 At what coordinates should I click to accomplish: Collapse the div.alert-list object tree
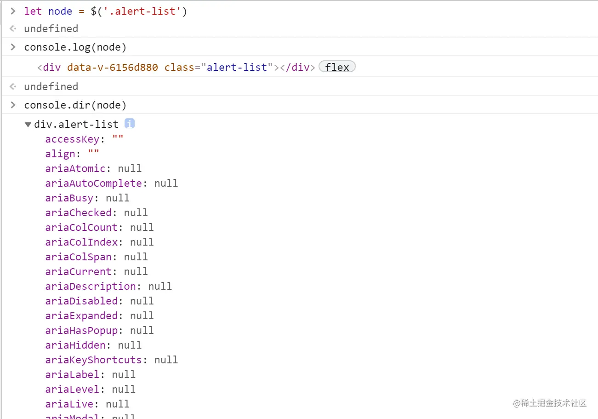pos(28,125)
